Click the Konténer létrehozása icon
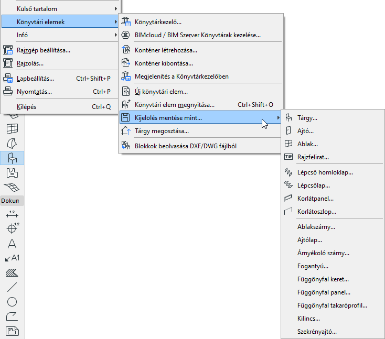 (126, 50)
